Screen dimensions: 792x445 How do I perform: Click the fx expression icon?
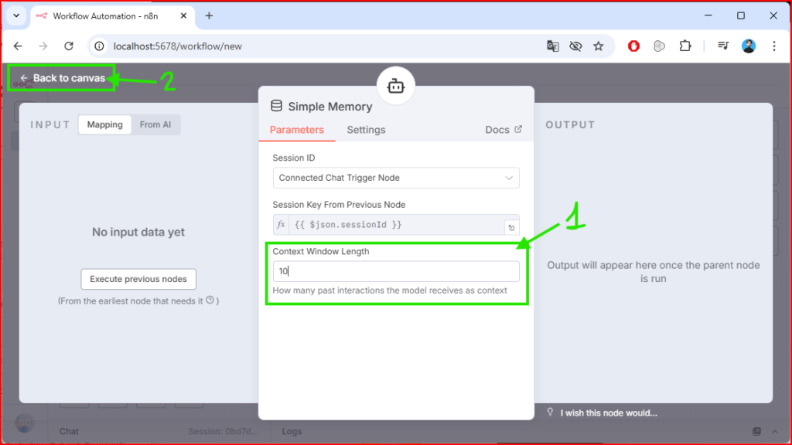pyautogui.click(x=281, y=225)
